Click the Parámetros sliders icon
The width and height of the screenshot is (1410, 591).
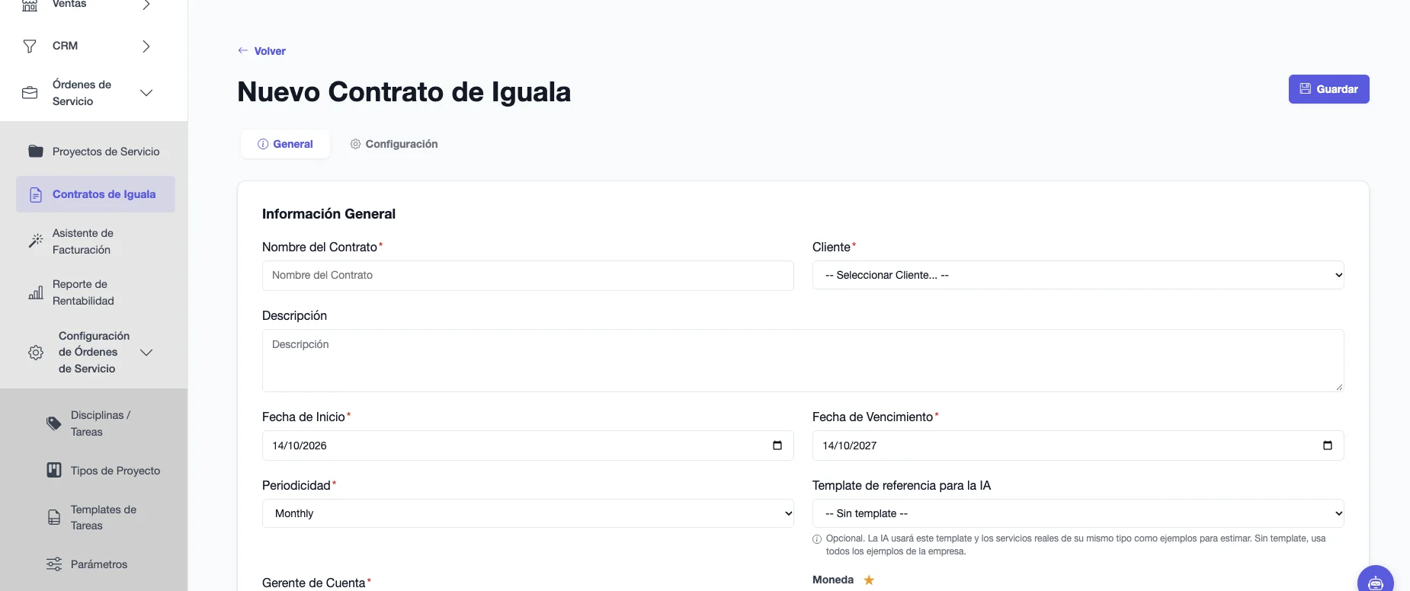(x=54, y=564)
